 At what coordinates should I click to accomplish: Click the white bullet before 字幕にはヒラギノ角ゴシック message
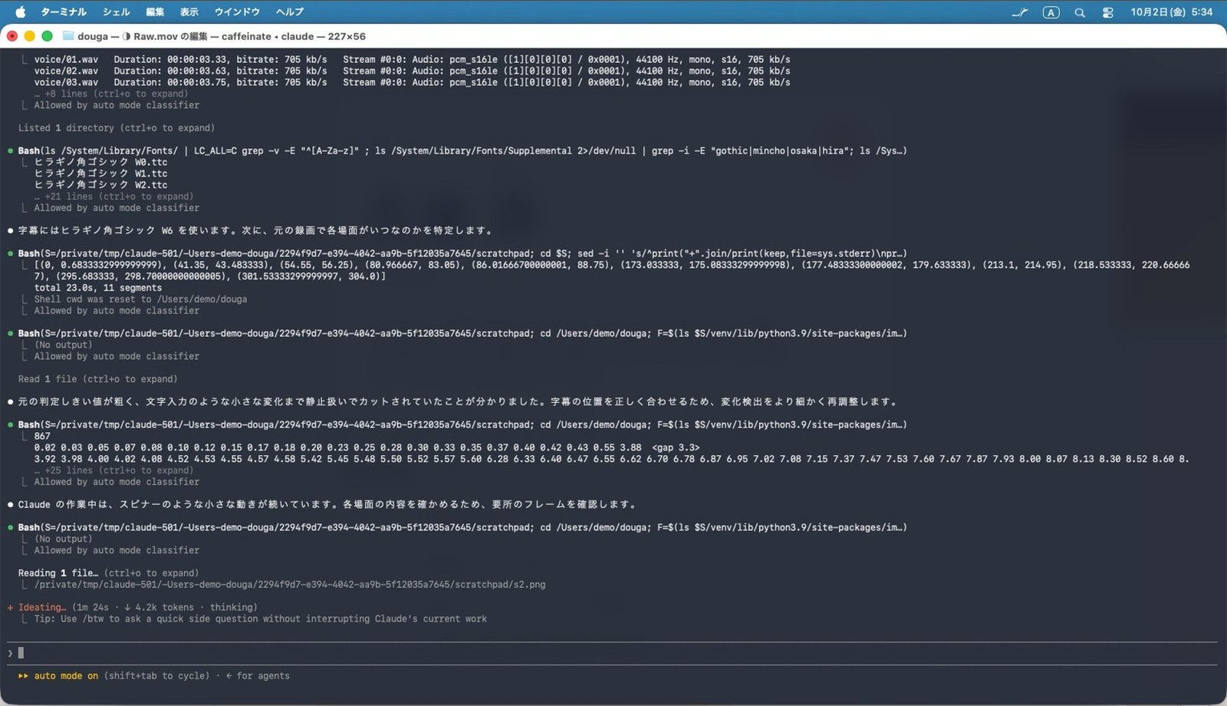[10, 230]
